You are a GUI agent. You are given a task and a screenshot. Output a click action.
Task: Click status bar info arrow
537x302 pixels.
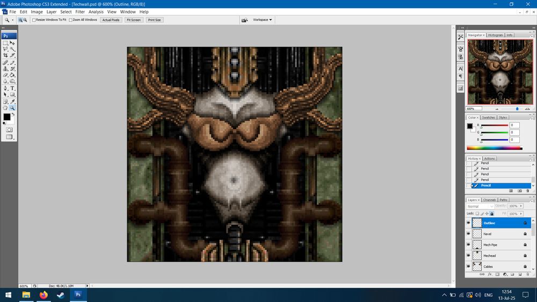pos(87,285)
